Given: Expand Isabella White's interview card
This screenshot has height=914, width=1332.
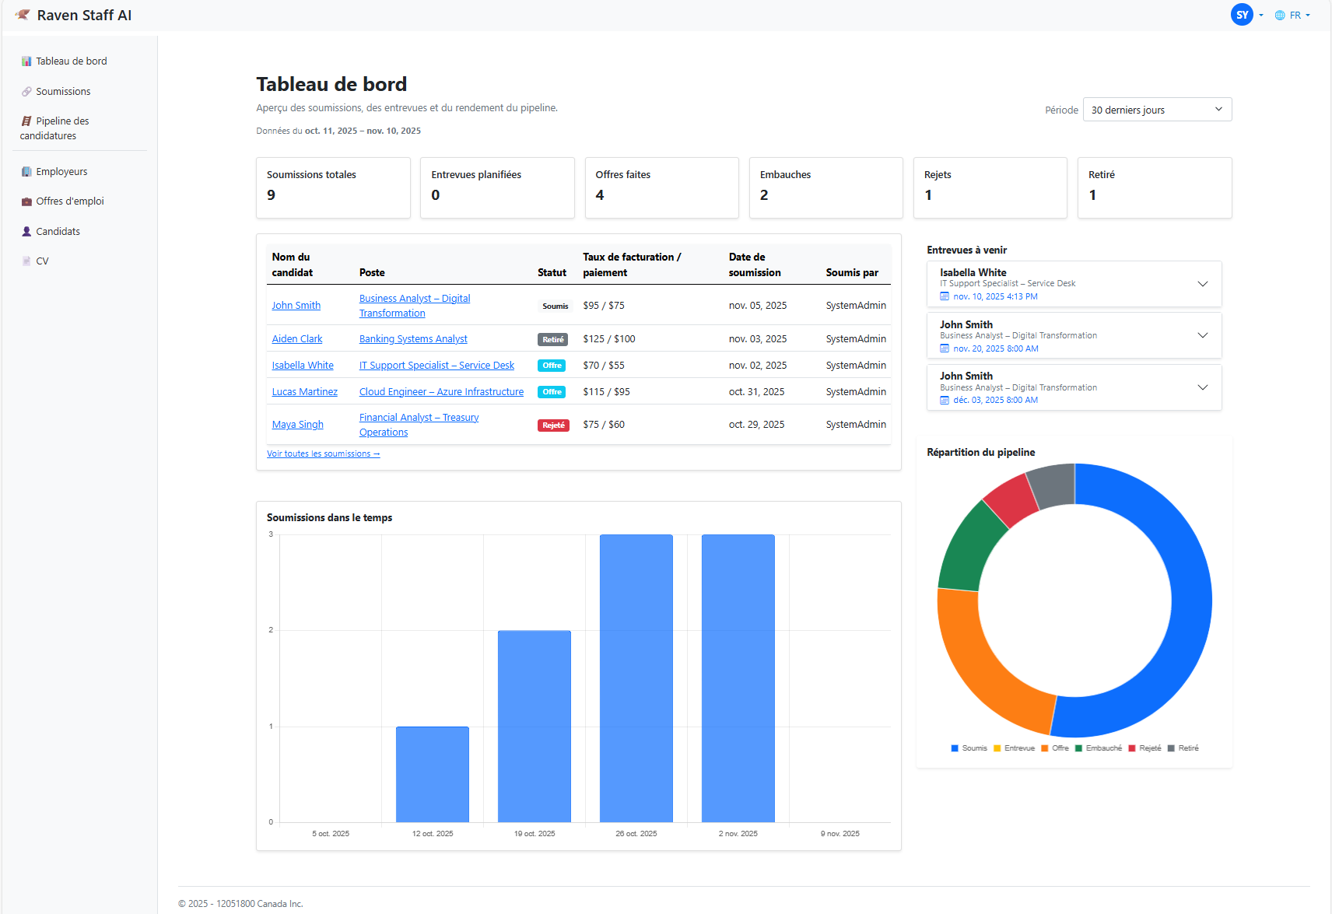Looking at the screenshot, I should (1203, 283).
